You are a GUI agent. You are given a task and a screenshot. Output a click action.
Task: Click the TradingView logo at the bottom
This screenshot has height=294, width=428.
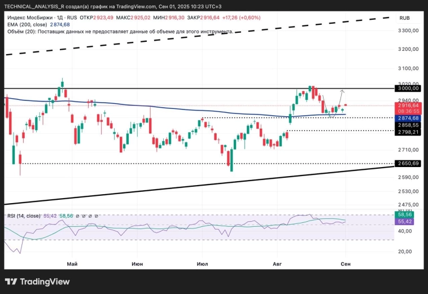pyautogui.click(x=37, y=282)
